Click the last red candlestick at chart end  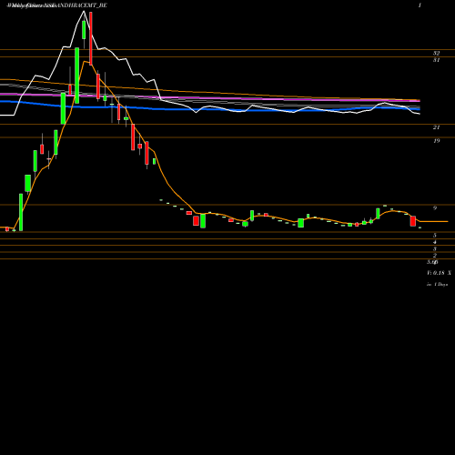pyautogui.click(x=413, y=221)
